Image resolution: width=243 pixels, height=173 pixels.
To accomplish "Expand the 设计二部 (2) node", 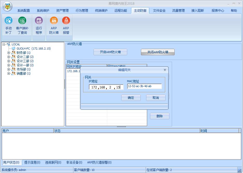I will [x=9, y=57].
